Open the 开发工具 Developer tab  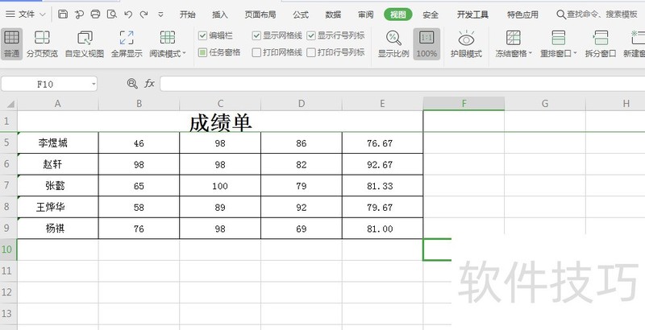click(x=472, y=14)
